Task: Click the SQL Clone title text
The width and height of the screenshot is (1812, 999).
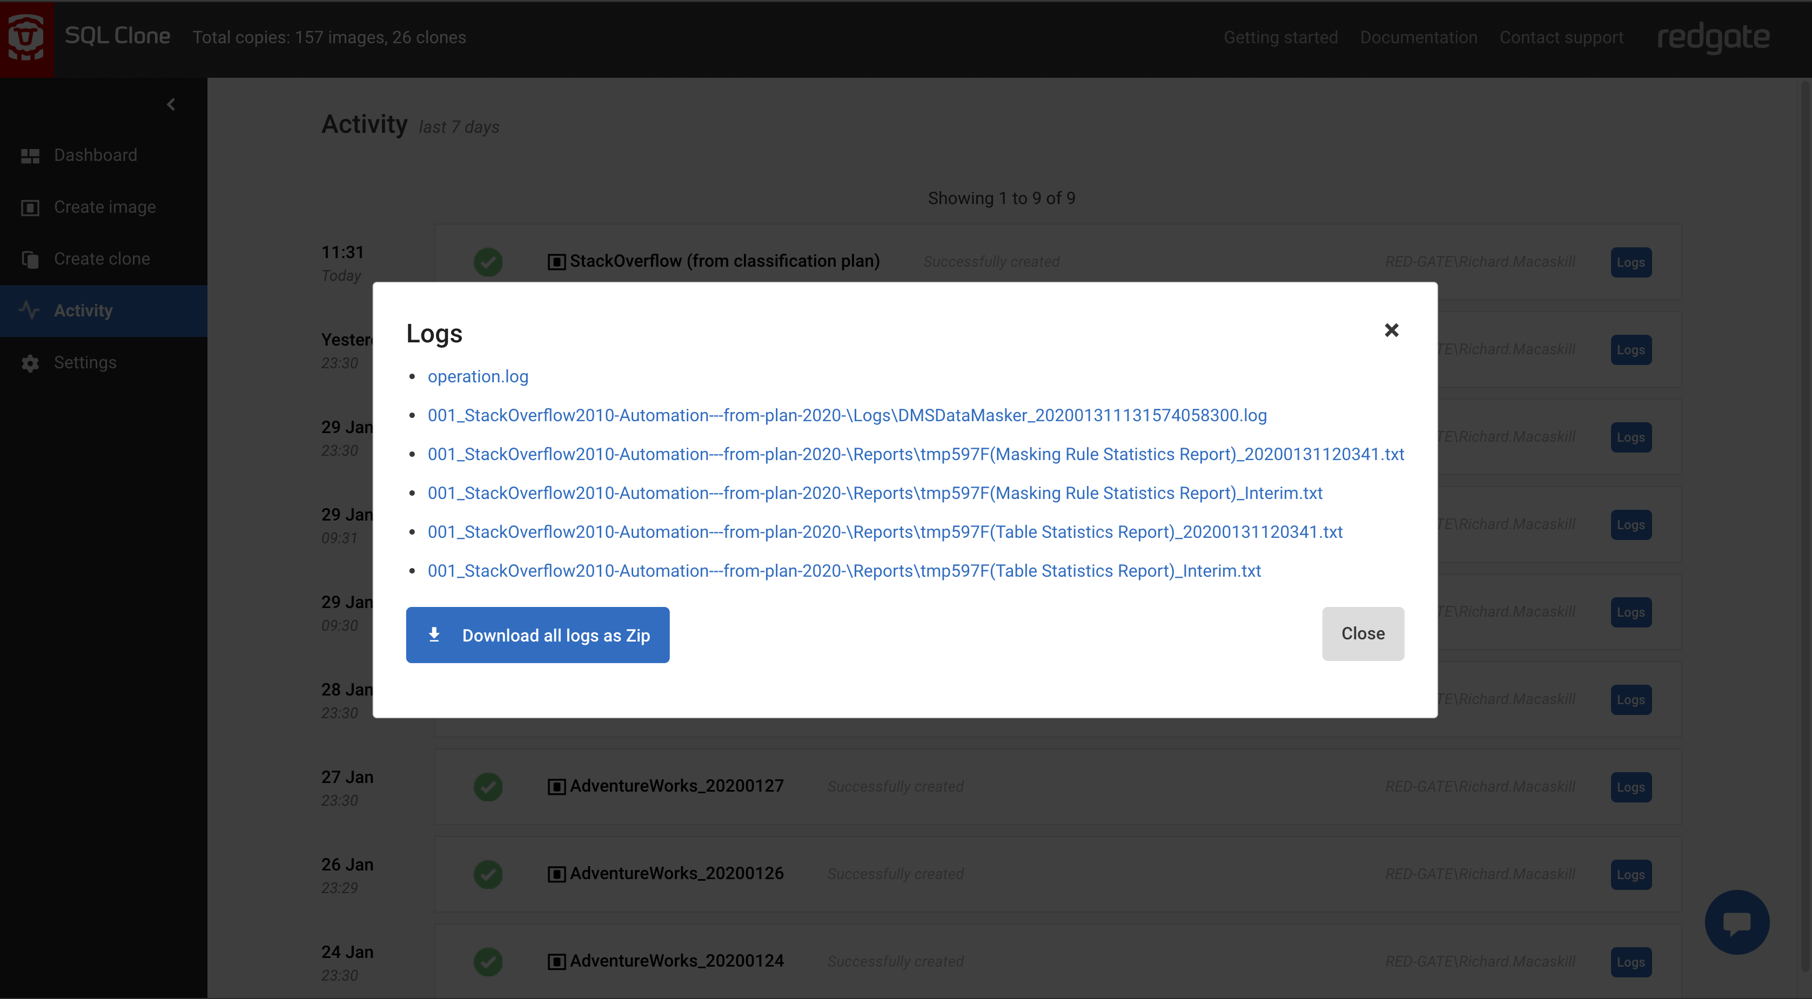Action: tap(117, 36)
